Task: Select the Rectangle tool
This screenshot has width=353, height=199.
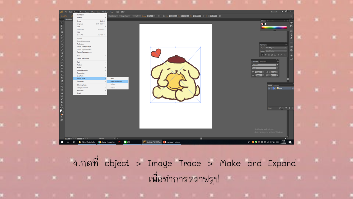Action: point(62,44)
